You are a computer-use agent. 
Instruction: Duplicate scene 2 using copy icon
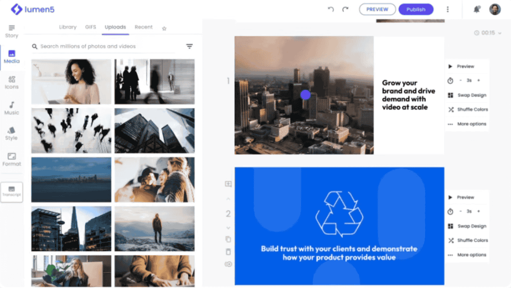(x=228, y=239)
